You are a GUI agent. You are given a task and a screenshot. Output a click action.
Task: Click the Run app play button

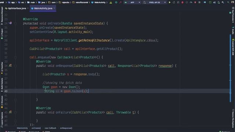pyautogui.click(x=170, y=3)
